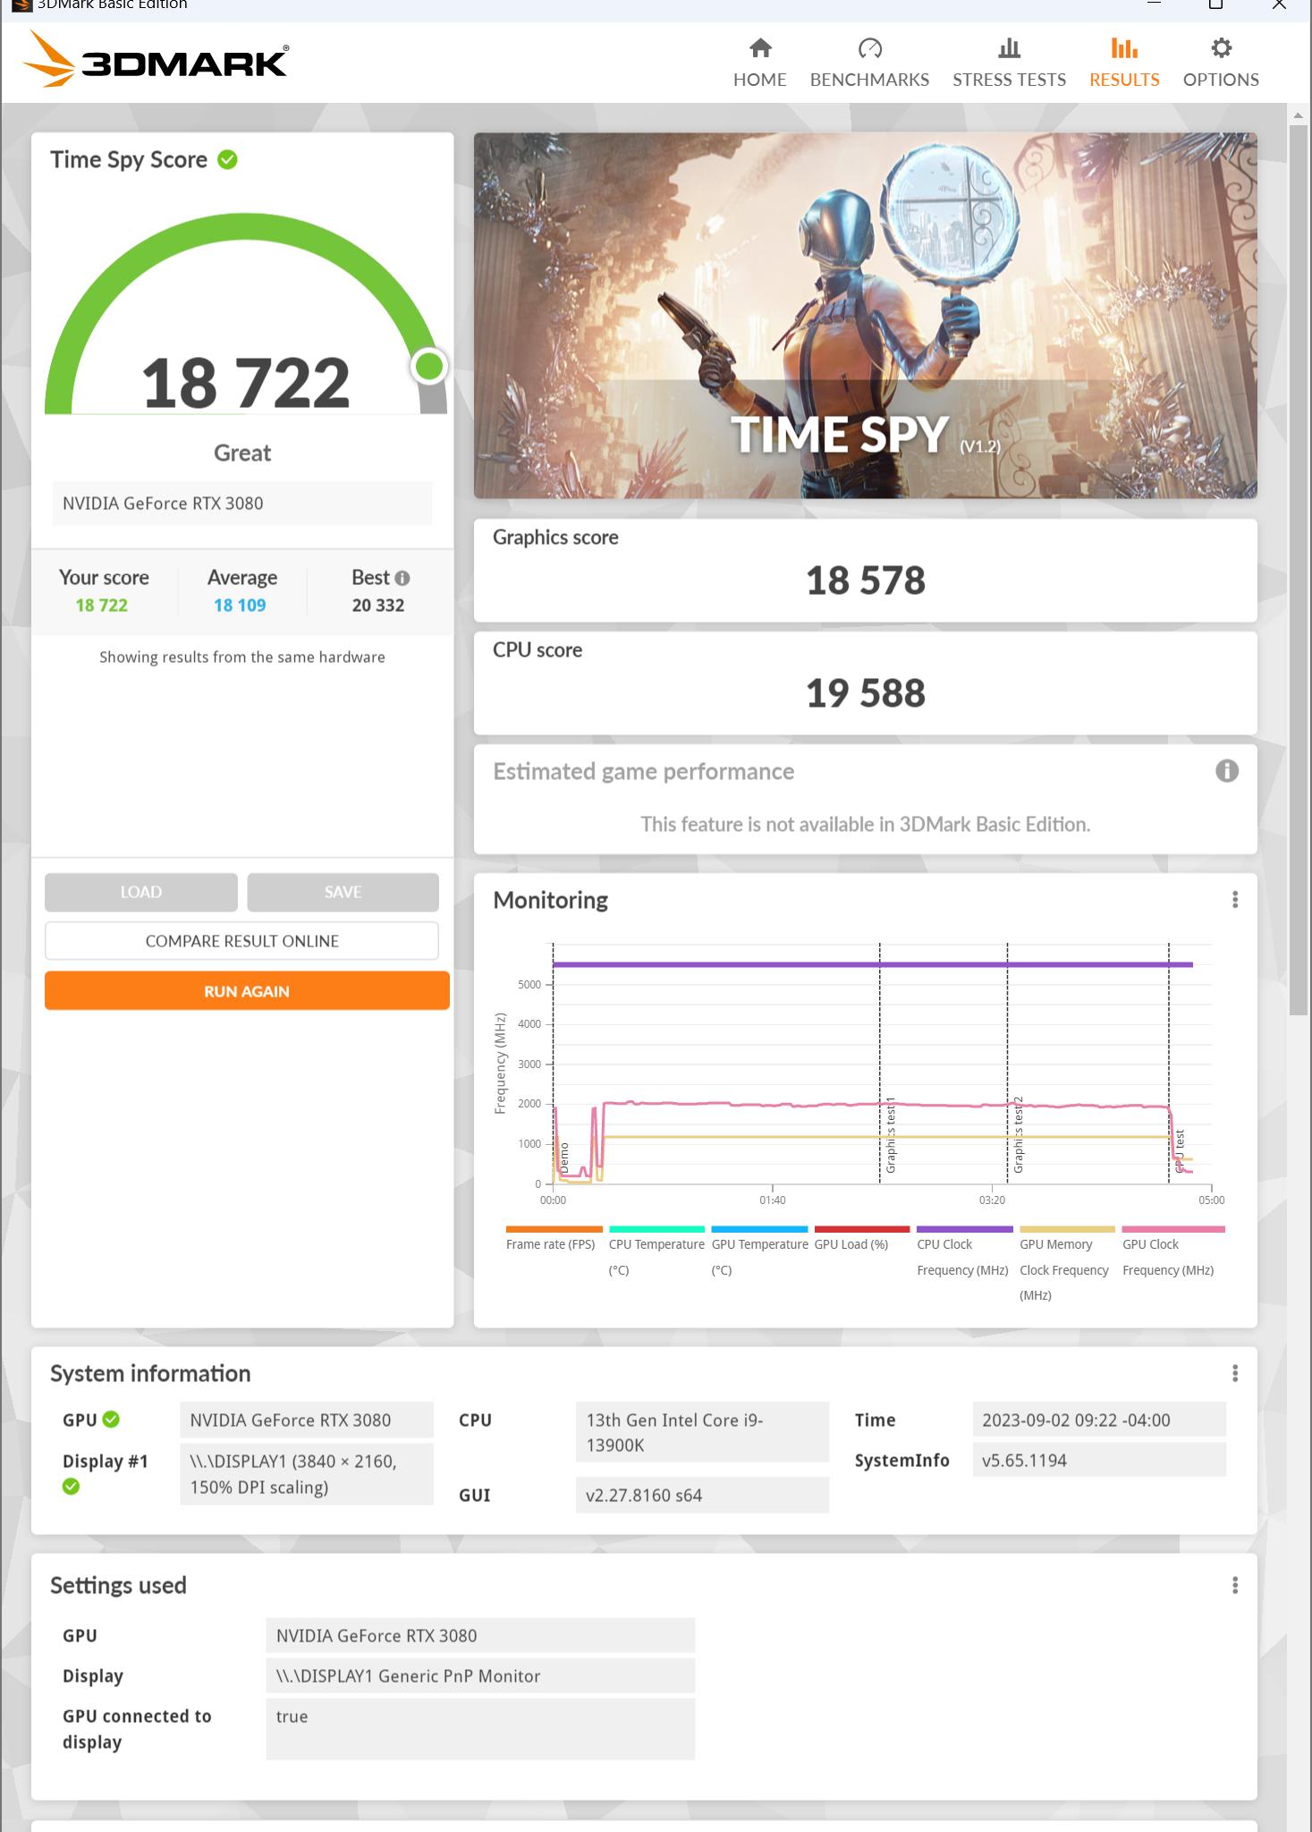The image size is (1312, 1832).
Task: Click the Graphics test 2 timeline marker
Action: coord(1018,1135)
